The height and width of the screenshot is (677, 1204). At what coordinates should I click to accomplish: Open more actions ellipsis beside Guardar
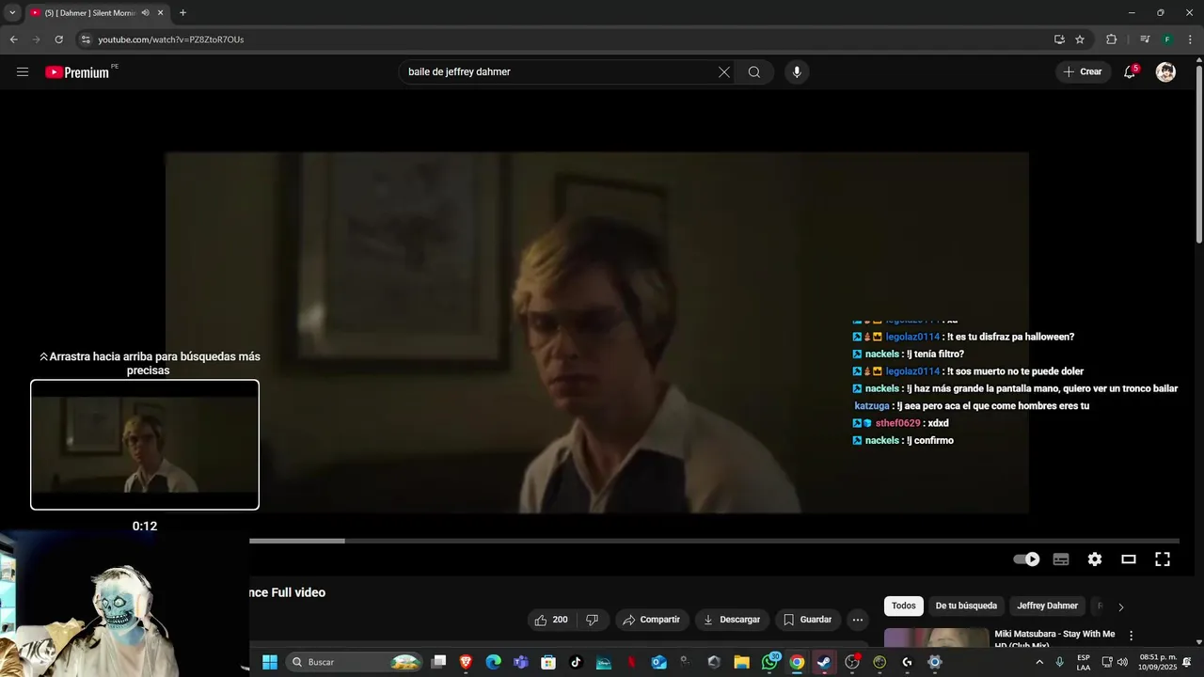click(x=857, y=620)
